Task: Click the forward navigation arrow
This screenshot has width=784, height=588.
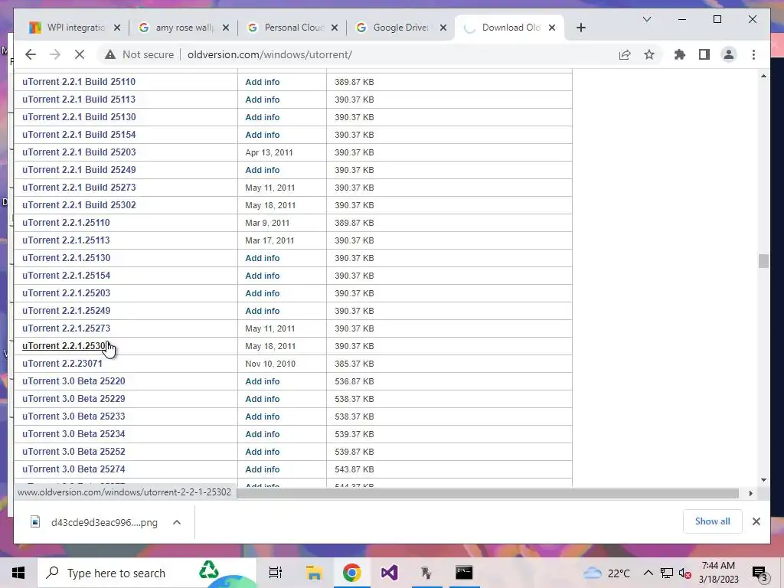Action: [55, 54]
